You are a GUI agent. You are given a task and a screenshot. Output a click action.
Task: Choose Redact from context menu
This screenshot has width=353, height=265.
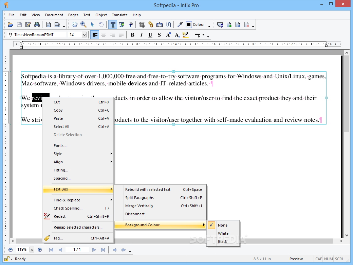pos(78,216)
